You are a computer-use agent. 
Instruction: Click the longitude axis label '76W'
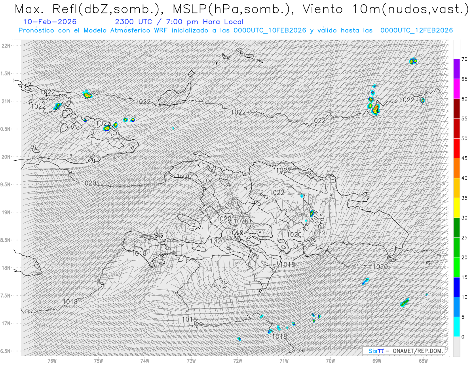point(52,361)
